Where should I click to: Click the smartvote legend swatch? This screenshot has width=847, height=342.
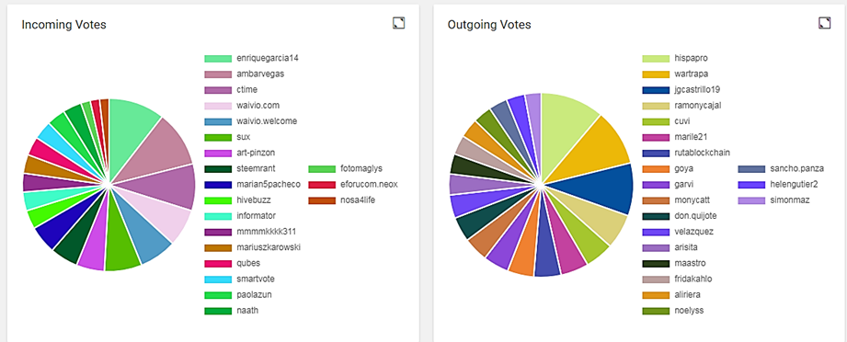tap(218, 279)
